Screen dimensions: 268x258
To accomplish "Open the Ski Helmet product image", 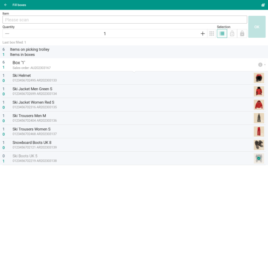I will (x=259, y=78).
